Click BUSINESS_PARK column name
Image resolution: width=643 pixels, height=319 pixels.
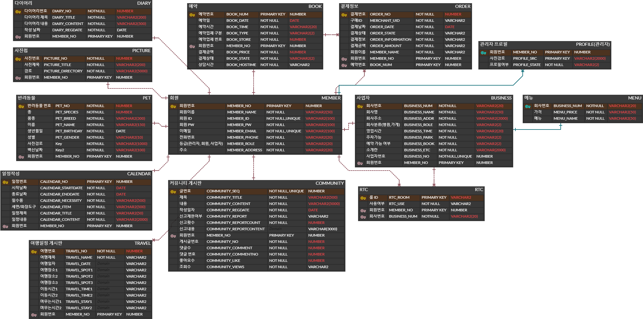pos(419,137)
